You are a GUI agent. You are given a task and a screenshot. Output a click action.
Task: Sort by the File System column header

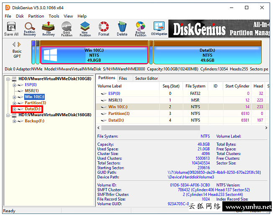tap(196, 86)
